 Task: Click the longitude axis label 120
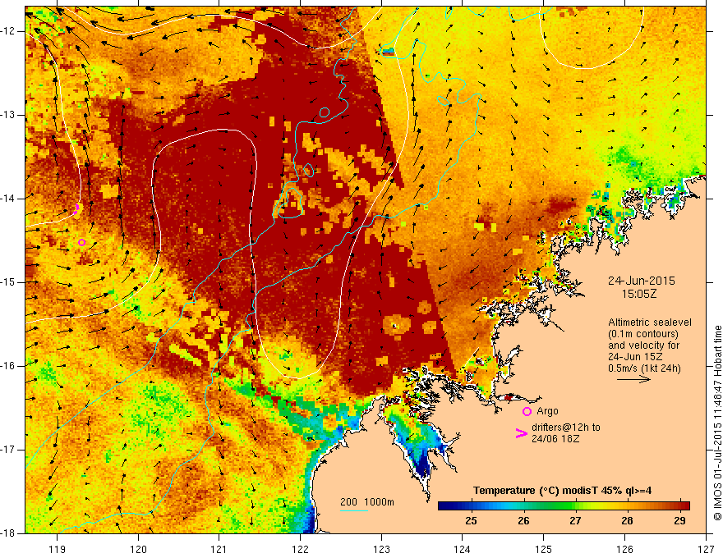[x=138, y=549]
